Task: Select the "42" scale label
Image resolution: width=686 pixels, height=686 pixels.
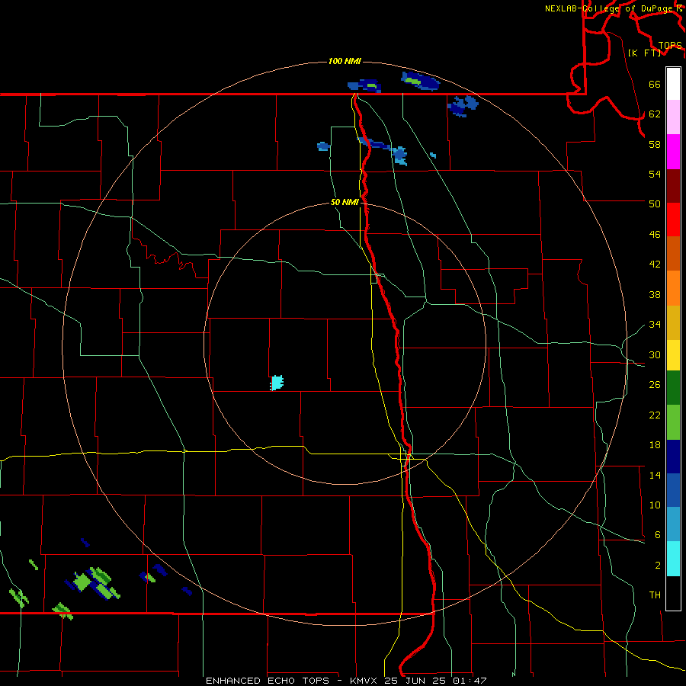Action: click(655, 264)
